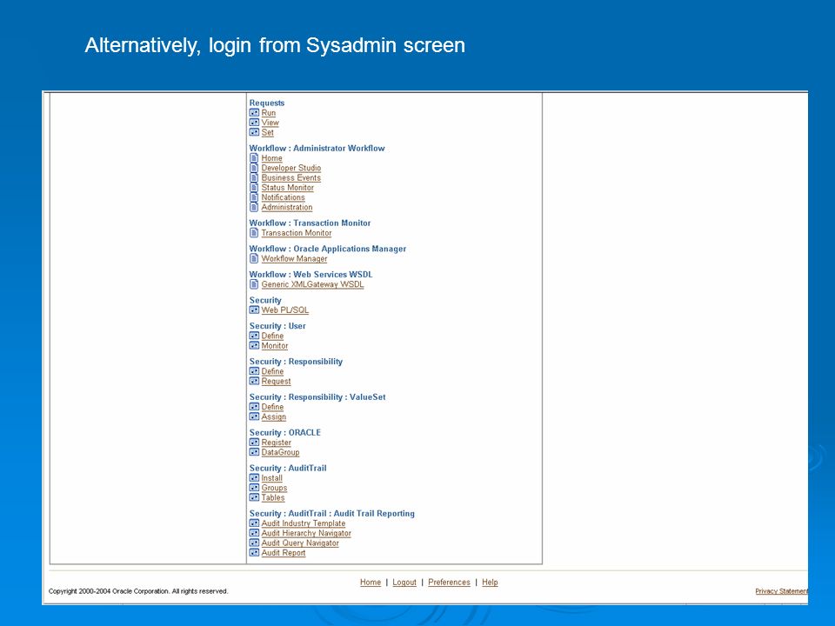This screenshot has width=835, height=626.
Task: Open Audit Industry Template
Action: coord(303,523)
